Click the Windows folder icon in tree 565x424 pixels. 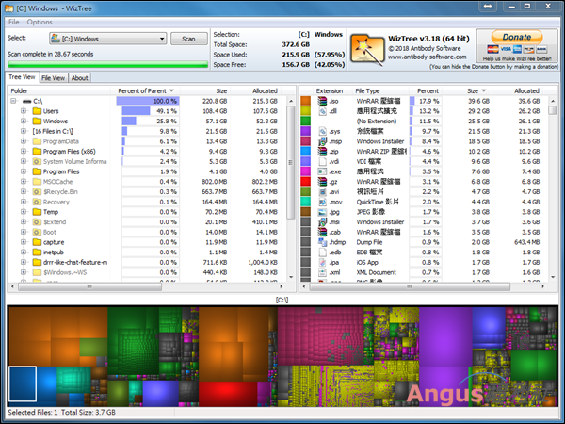pyautogui.click(x=37, y=122)
